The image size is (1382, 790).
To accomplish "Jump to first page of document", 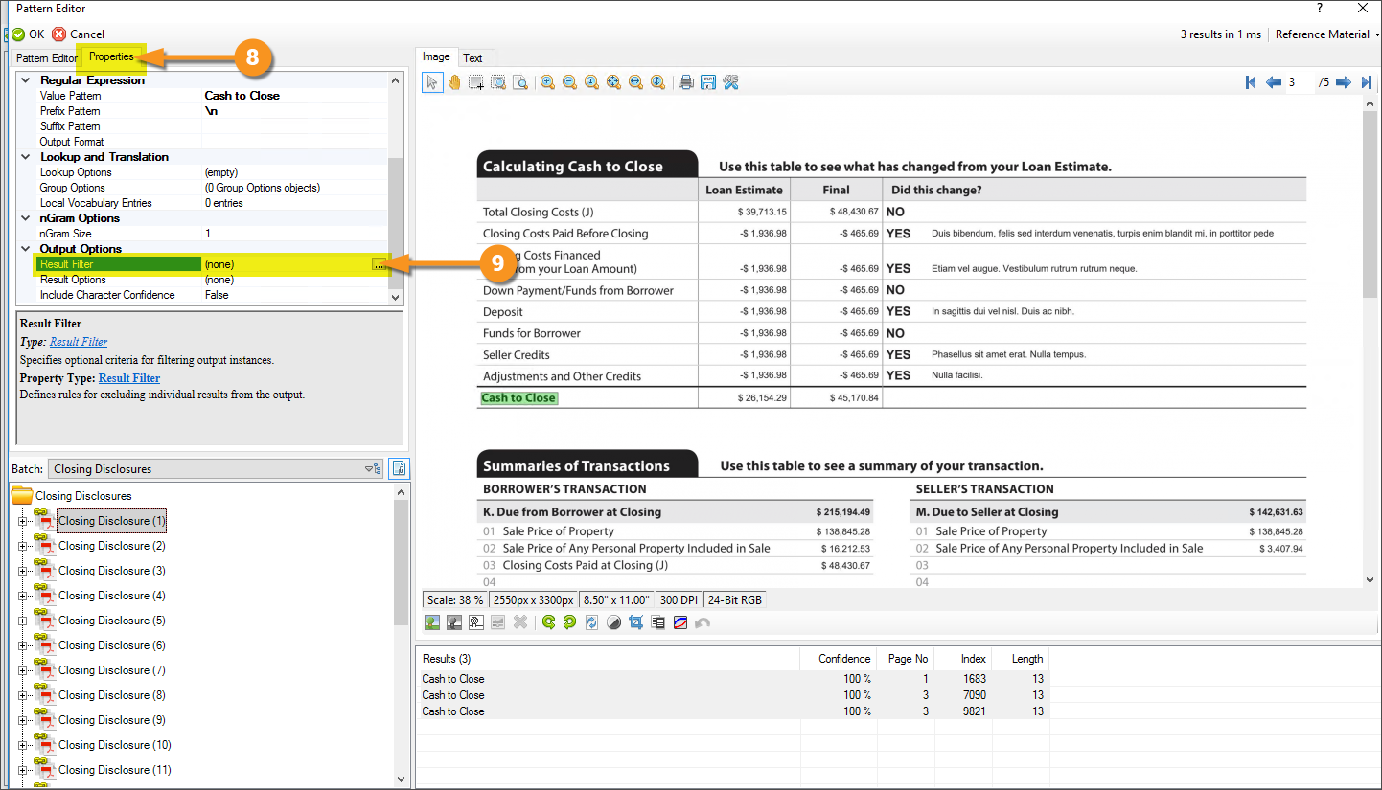I will (1251, 82).
